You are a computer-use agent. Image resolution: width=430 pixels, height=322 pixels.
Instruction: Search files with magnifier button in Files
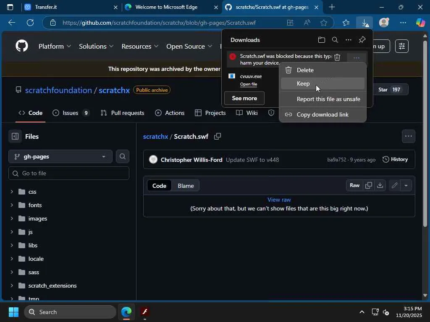(122, 156)
